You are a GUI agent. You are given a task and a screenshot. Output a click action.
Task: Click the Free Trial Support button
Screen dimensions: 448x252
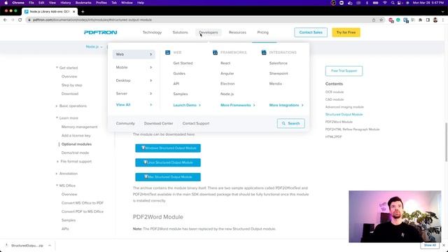[x=344, y=71]
